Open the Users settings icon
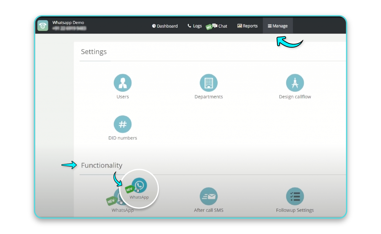This screenshot has width=381, height=234. (x=123, y=82)
